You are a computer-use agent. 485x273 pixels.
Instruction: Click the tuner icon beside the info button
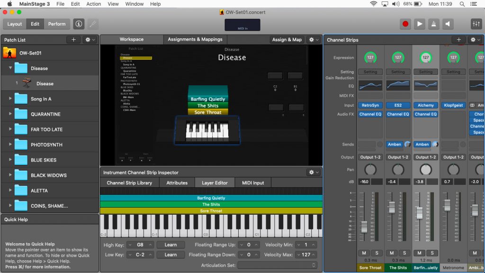(x=93, y=24)
